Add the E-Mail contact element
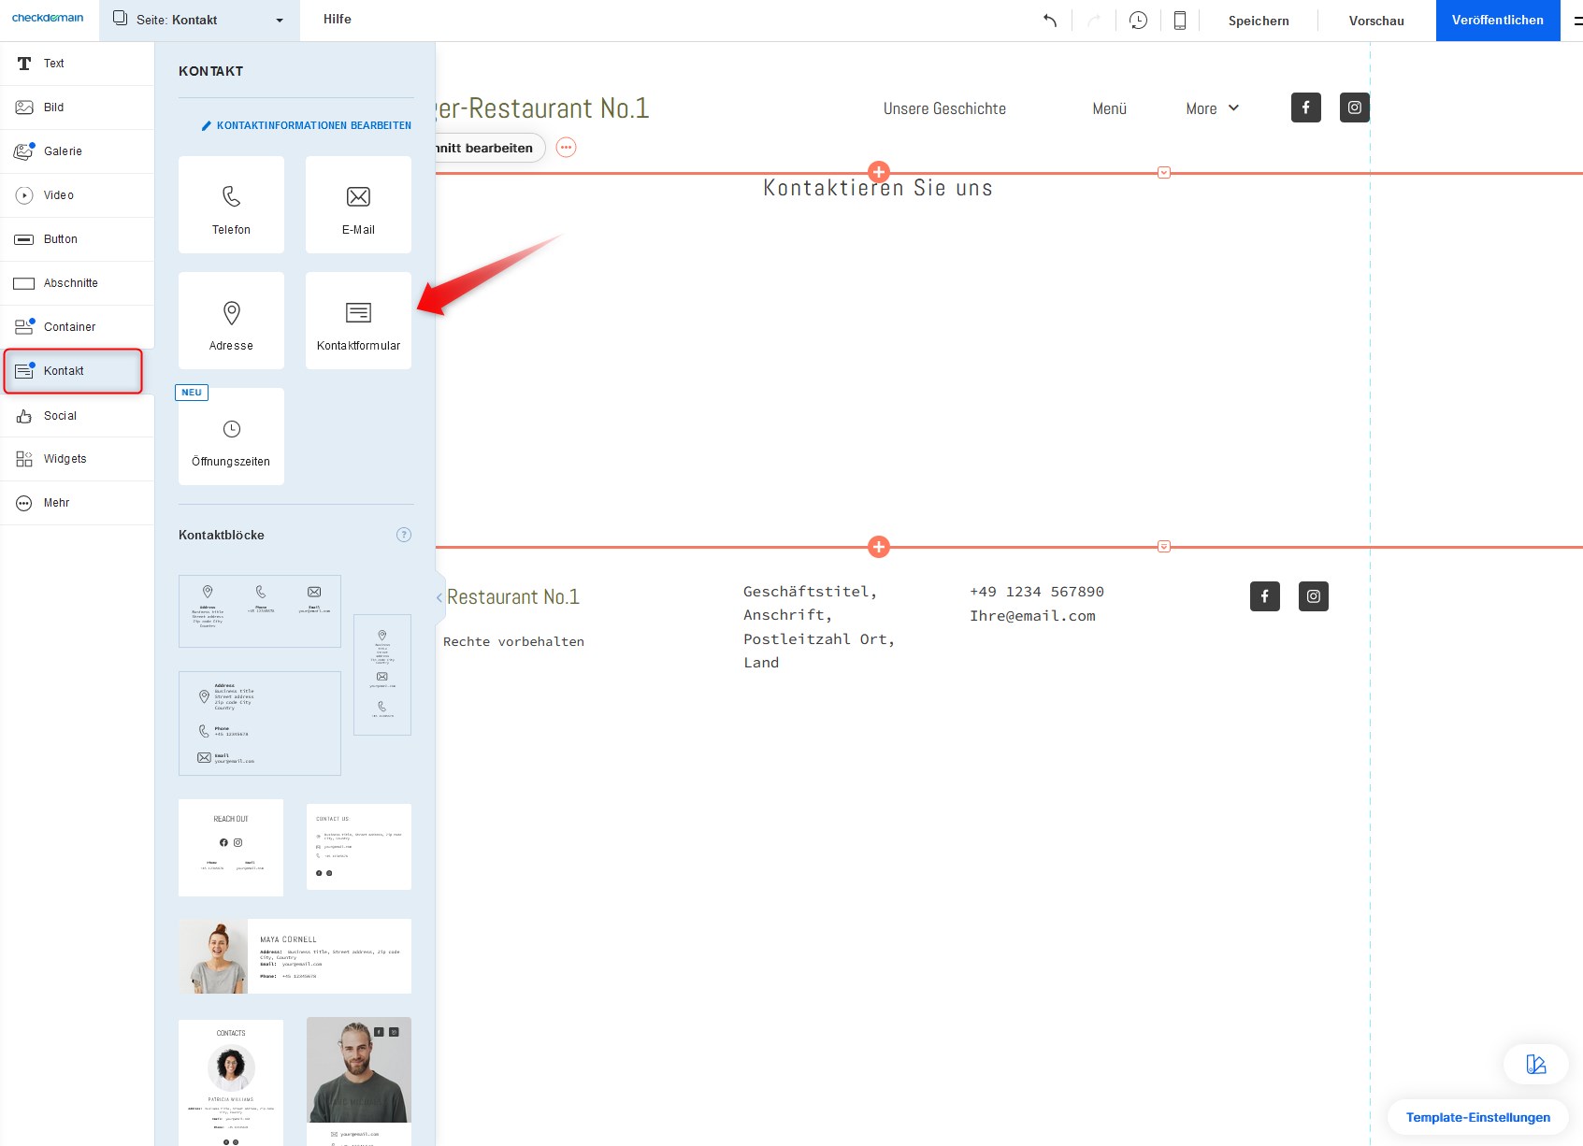This screenshot has width=1583, height=1146. (358, 205)
